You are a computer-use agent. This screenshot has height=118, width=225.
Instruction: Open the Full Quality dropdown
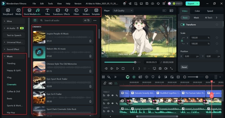coord(123,11)
